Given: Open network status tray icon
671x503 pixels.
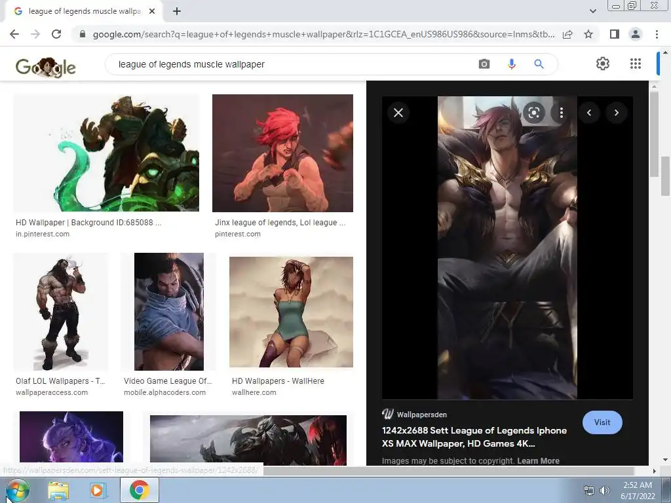Looking at the screenshot, I should pyautogui.click(x=589, y=491).
